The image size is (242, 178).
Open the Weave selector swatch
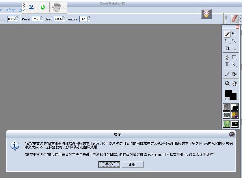point(234,115)
